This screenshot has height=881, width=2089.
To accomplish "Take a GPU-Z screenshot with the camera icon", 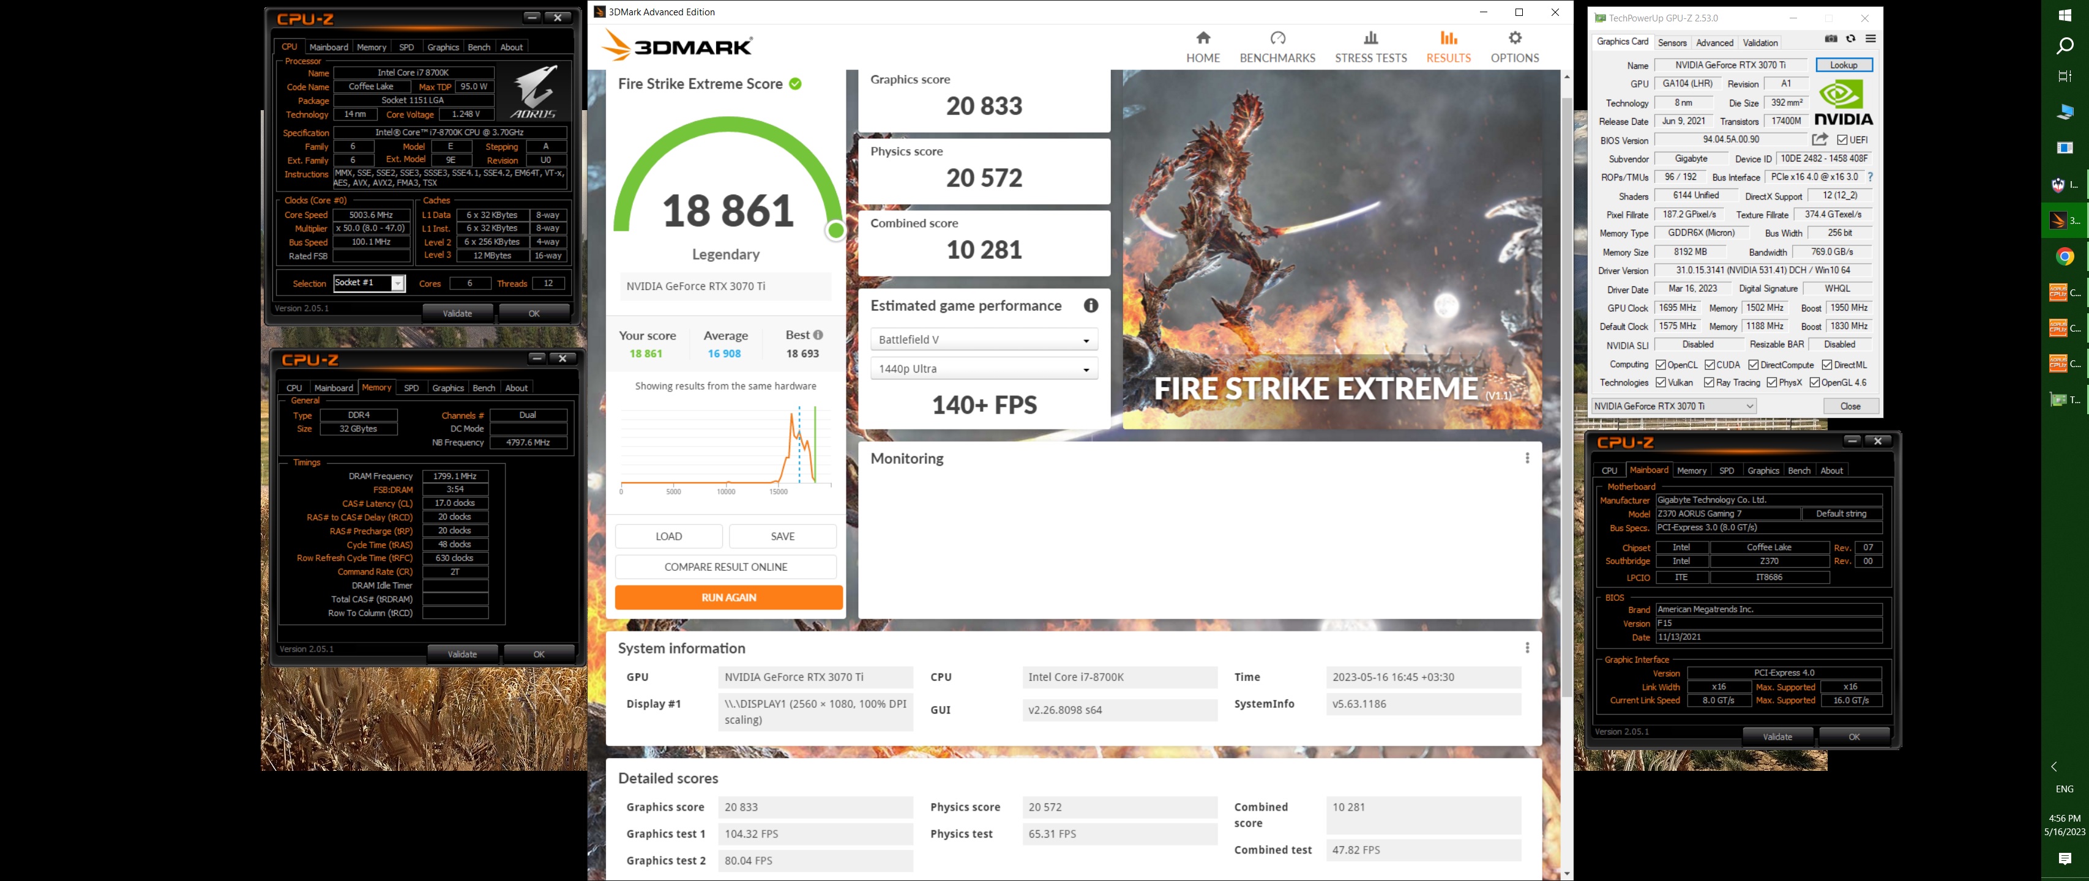I will tap(1830, 39).
